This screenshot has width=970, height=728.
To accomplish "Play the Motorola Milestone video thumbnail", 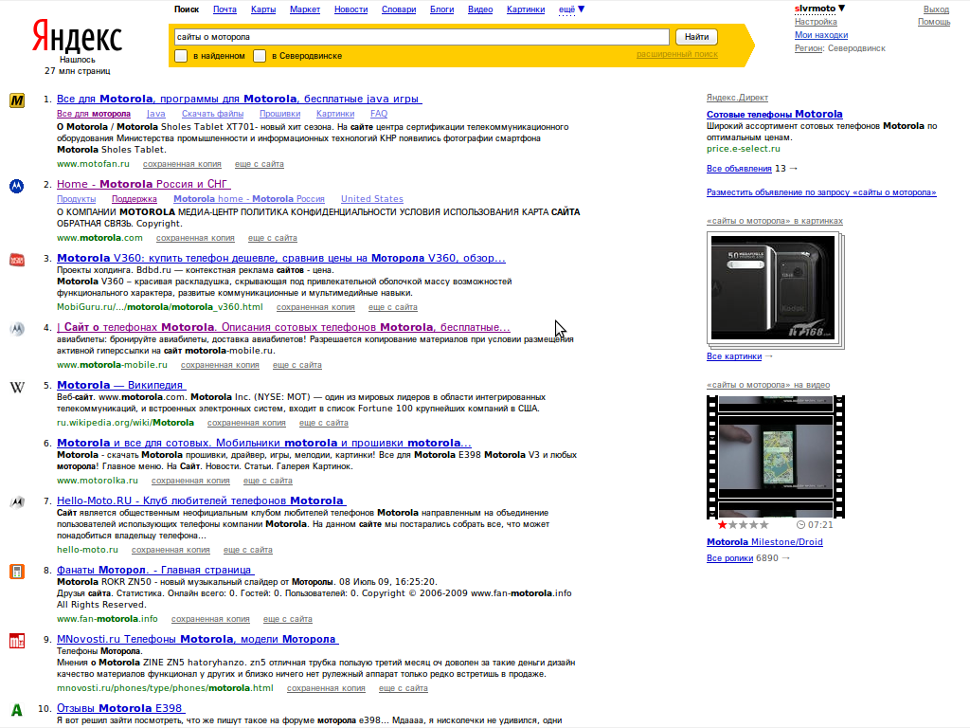I will (775, 457).
